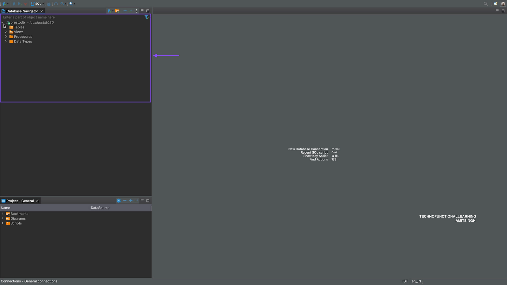
Task: Toggle Link with Editor in Database Navigator
Action: pyautogui.click(x=130, y=11)
